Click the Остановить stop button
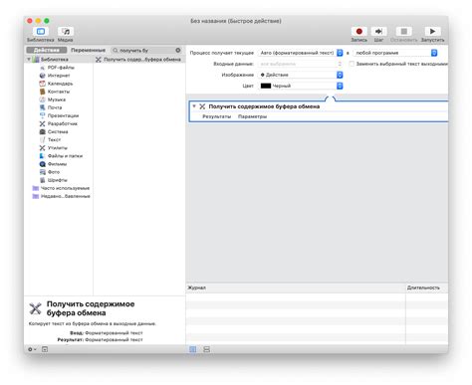Image resolution: width=472 pixels, height=385 pixels. click(404, 32)
